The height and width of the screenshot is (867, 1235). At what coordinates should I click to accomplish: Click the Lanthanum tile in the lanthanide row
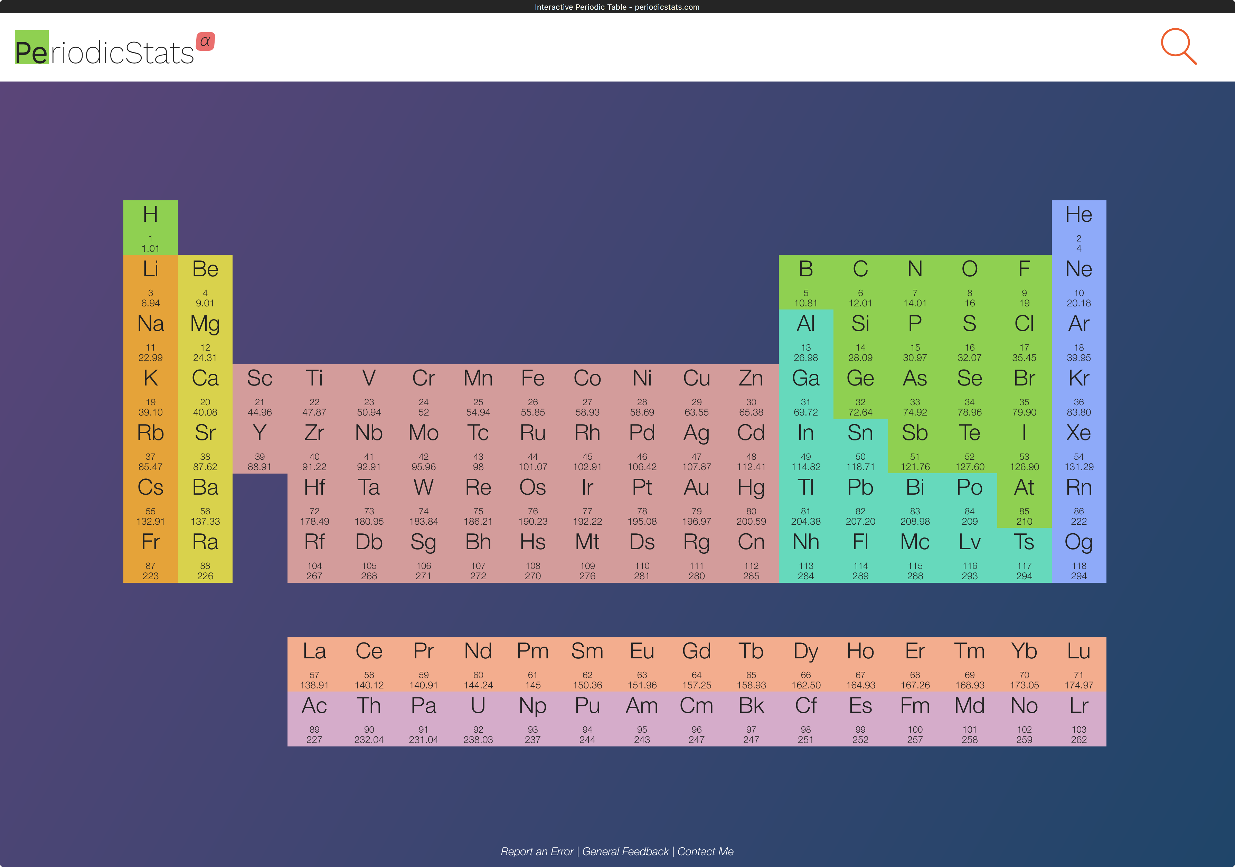point(315,664)
